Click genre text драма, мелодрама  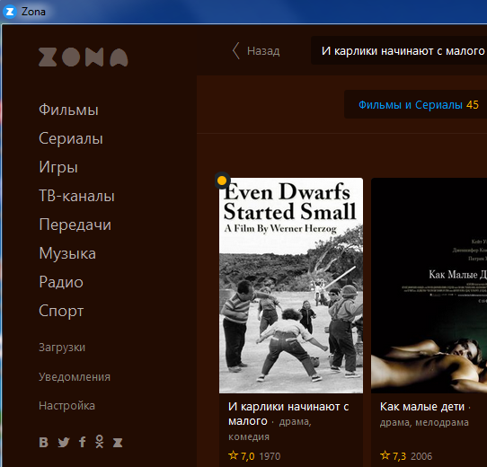[x=424, y=423]
